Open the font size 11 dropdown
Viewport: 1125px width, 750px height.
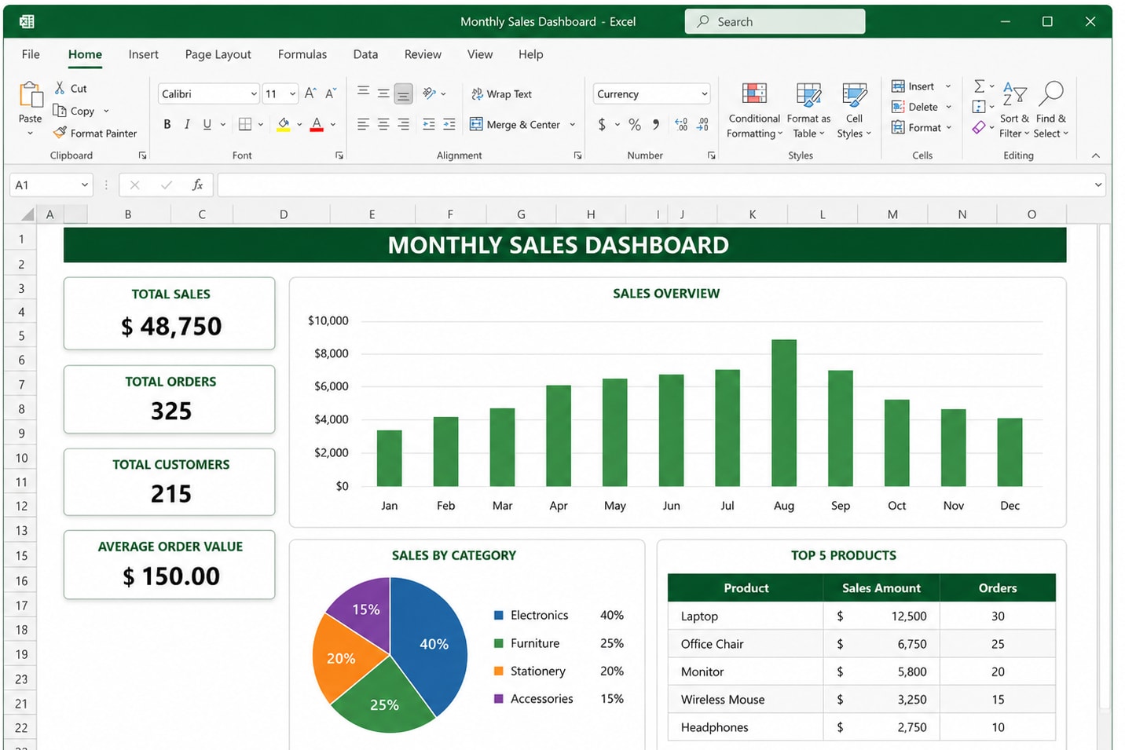click(292, 94)
